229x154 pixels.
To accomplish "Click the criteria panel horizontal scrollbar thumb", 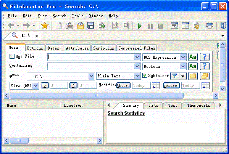I will [x=97, y=96].
